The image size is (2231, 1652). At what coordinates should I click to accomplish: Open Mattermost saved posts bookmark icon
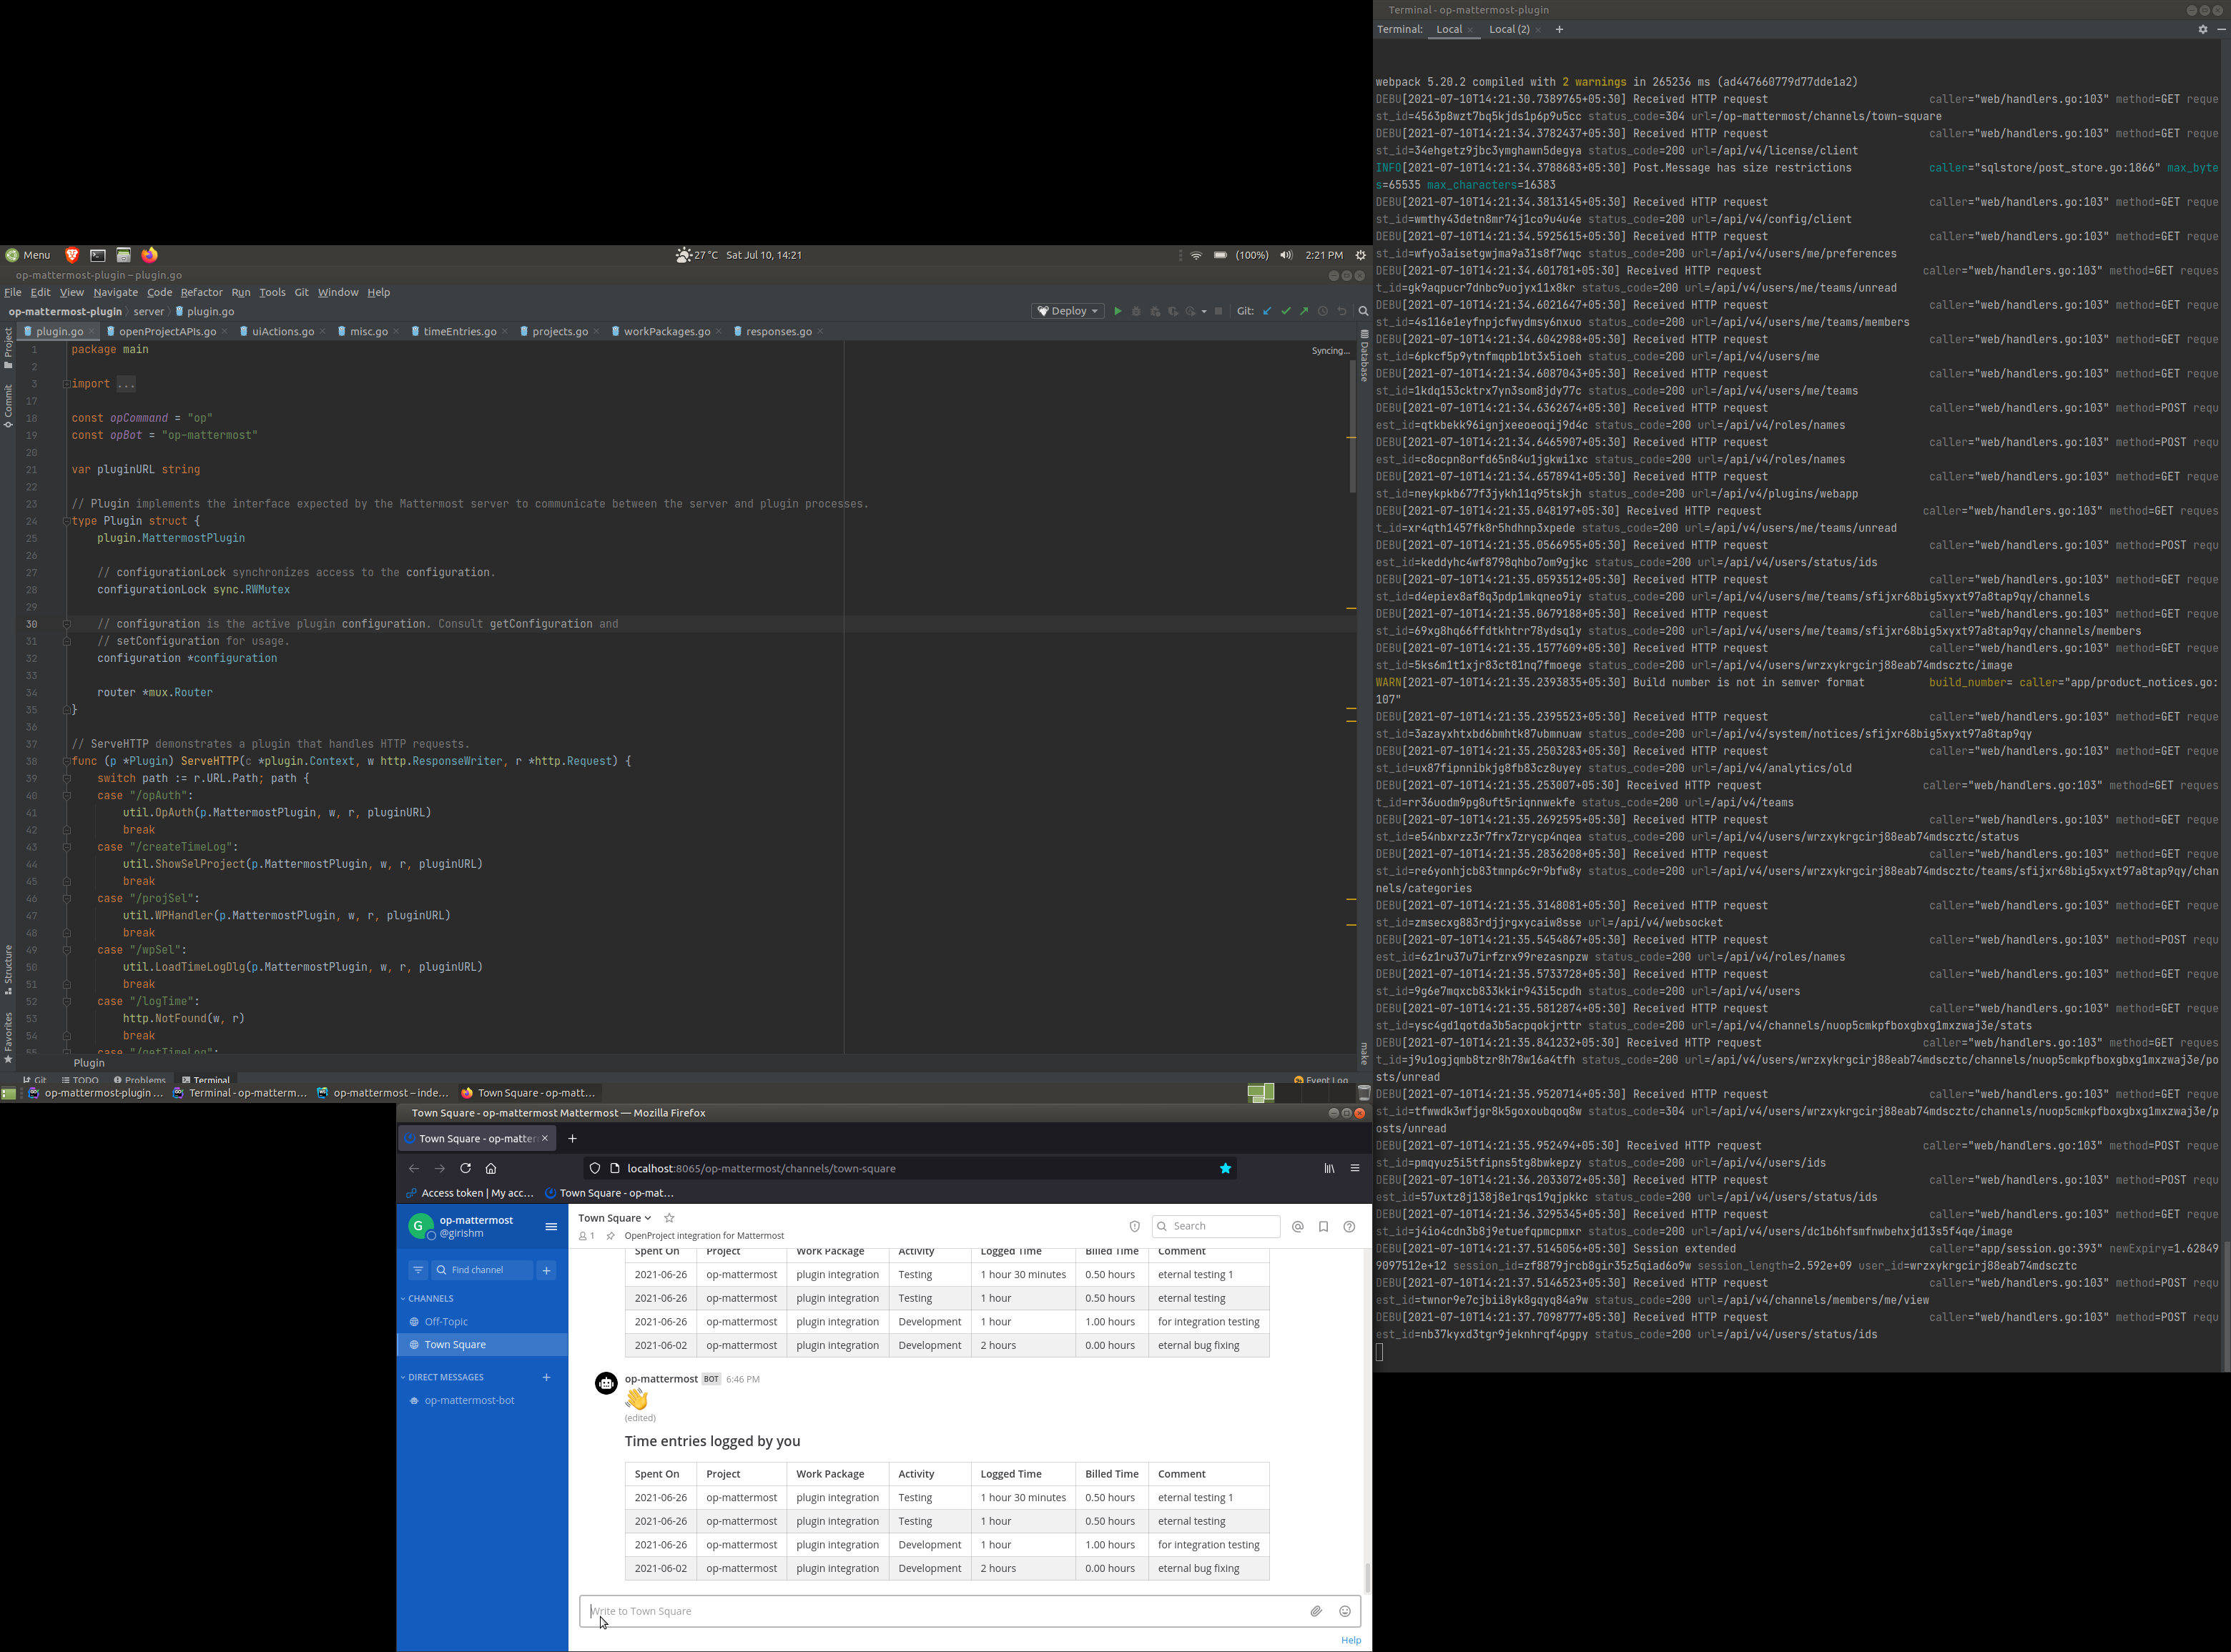pyautogui.click(x=1324, y=1226)
